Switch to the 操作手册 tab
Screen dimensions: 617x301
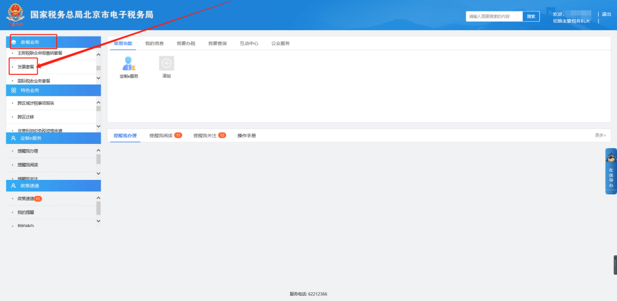pyautogui.click(x=246, y=135)
